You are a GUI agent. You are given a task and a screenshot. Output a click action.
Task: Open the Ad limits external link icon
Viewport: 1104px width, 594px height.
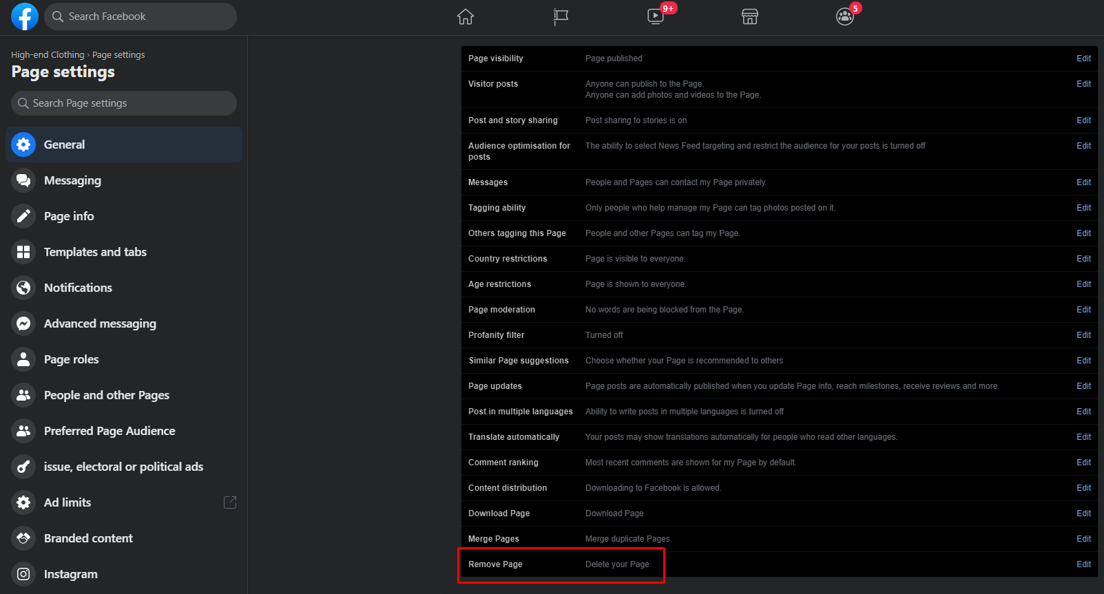[230, 502]
